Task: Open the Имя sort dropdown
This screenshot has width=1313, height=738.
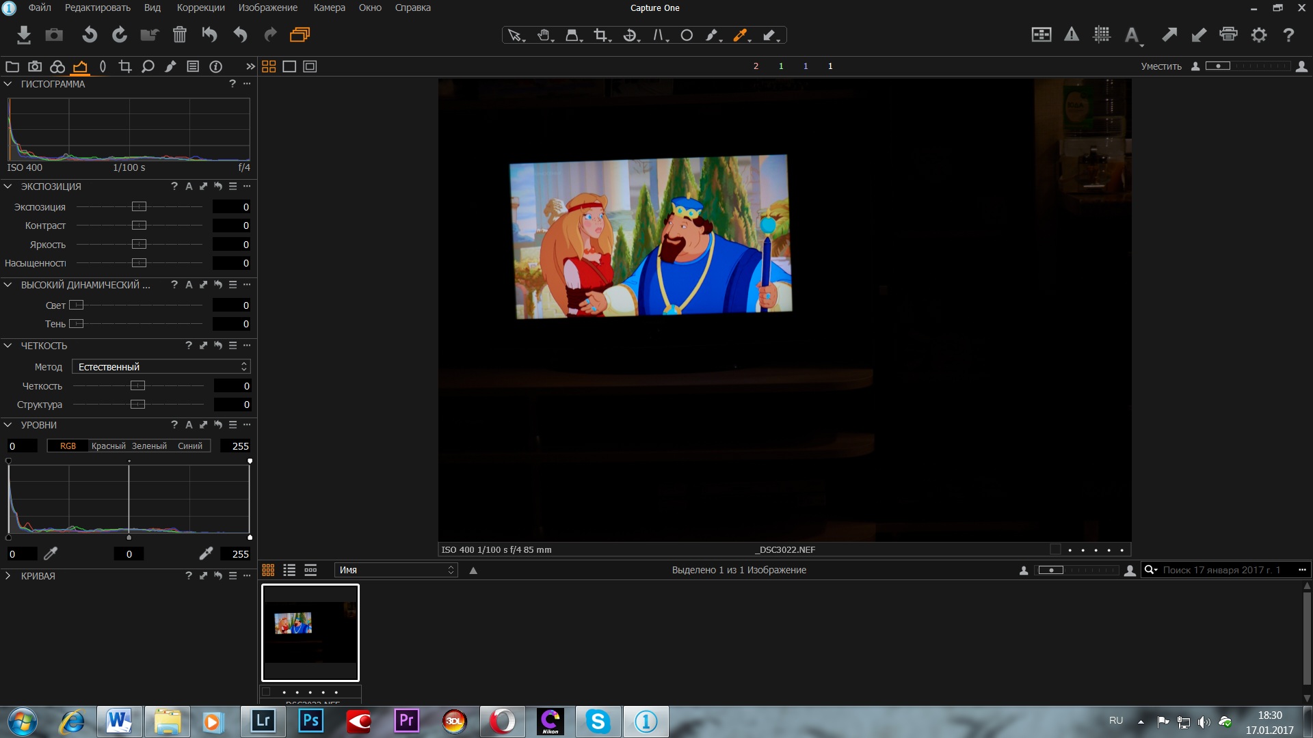Action: (x=397, y=570)
